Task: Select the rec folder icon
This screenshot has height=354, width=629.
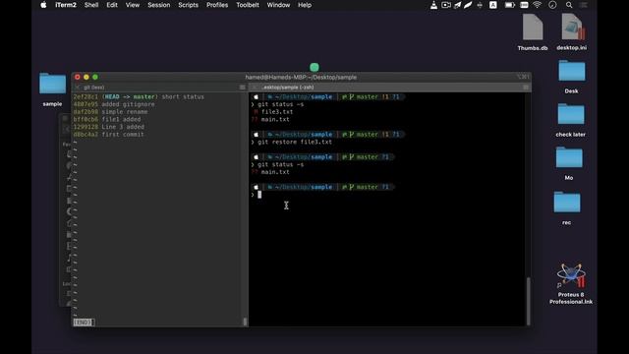Action: (x=567, y=203)
